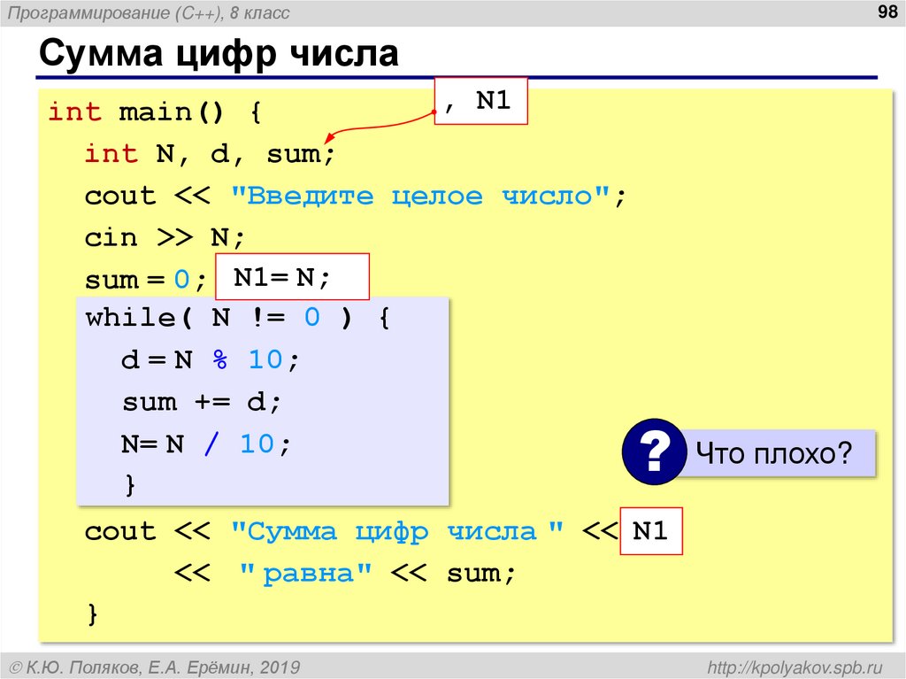Click the string "Введите целое число"
906x679 pixels.
tap(420, 196)
